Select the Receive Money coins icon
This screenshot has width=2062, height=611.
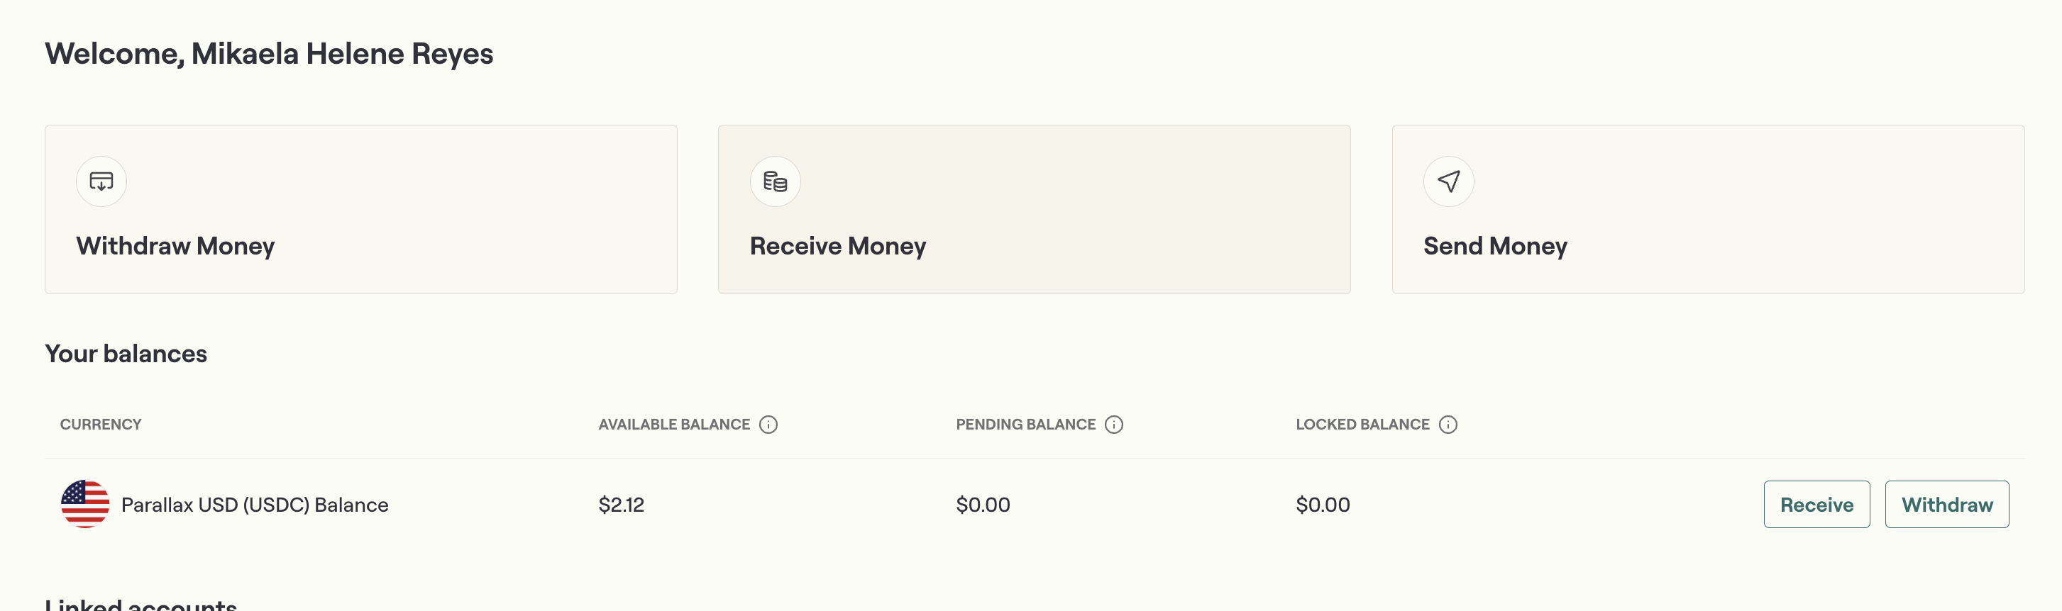tap(774, 181)
